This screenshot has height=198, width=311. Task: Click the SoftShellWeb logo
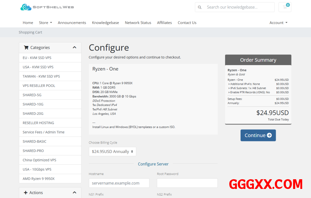click(x=47, y=7)
